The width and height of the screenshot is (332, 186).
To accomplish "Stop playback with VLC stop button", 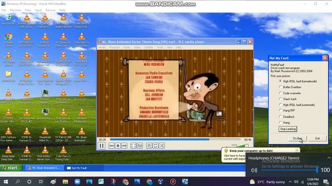I will point(118,146).
